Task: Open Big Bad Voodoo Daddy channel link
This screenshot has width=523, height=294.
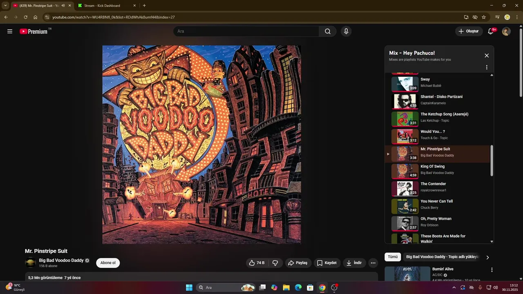Action: (x=61, y=261)
